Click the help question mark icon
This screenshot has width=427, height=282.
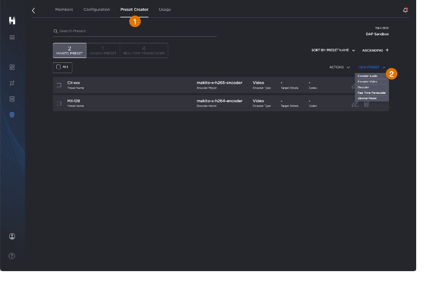tap(12, 255)
